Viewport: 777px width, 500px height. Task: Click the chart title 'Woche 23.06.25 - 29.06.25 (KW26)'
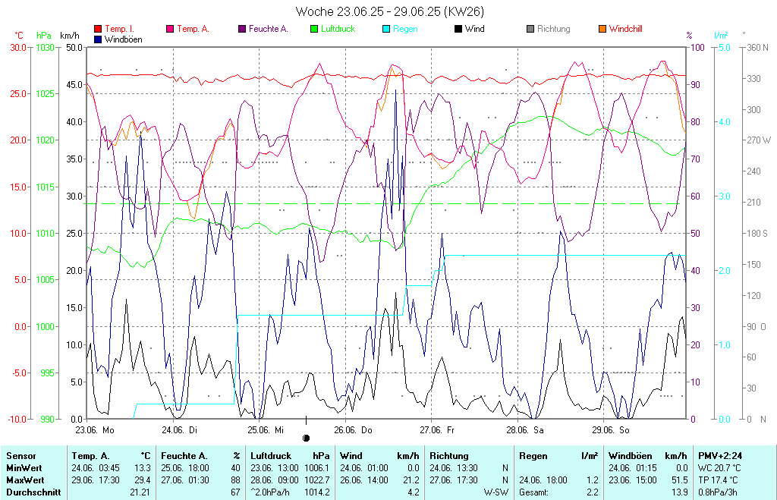point(389,11)
